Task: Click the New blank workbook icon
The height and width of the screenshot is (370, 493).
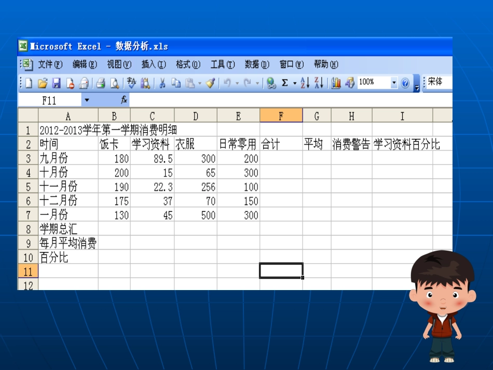Action: [x=29, y=84]
